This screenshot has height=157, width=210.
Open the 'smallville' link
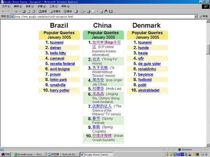(x=58, y=85)
